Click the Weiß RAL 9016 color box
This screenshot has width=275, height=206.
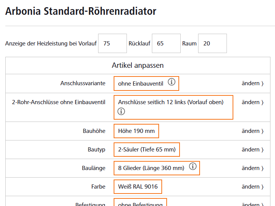138,187
